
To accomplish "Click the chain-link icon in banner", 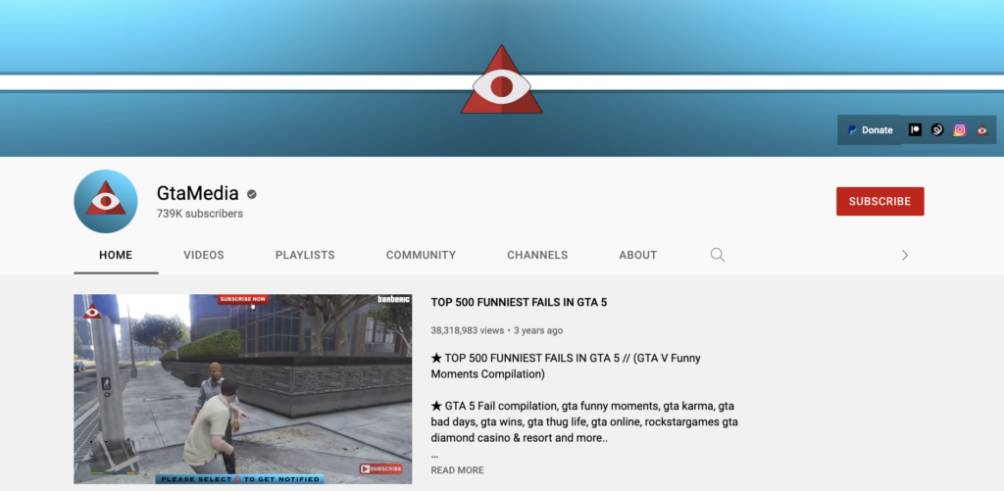I will [x=937, y=130].
